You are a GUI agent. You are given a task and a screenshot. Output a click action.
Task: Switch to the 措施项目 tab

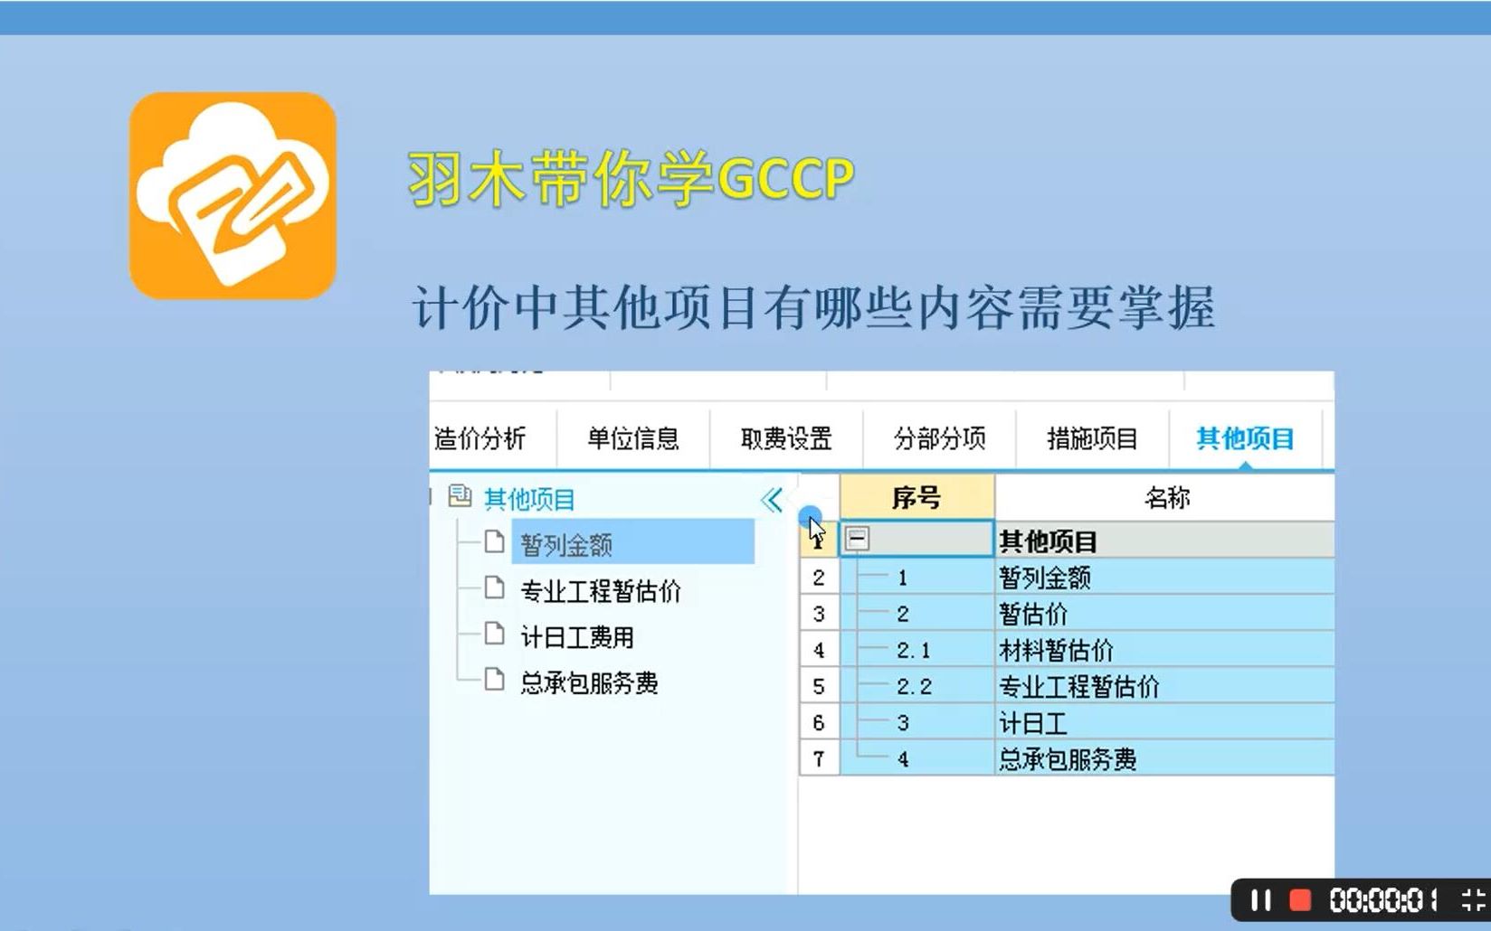(1090, 438)
